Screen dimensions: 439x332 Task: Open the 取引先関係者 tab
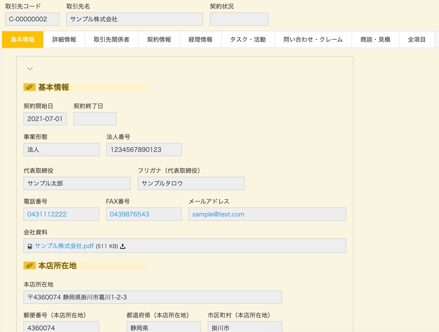[112, 40]
